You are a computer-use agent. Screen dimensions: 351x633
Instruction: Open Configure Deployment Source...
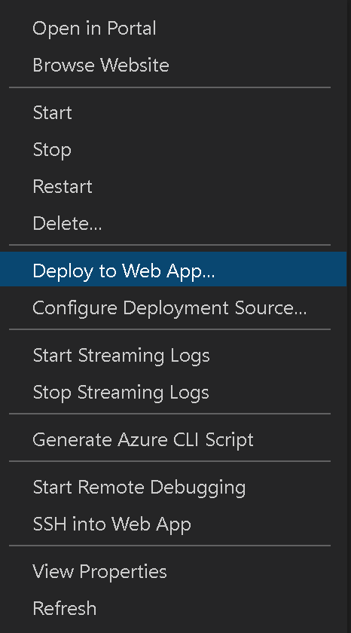(173, 307)
